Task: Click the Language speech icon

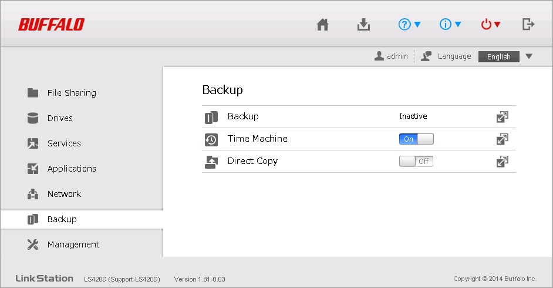Action: tap(426, 56)
